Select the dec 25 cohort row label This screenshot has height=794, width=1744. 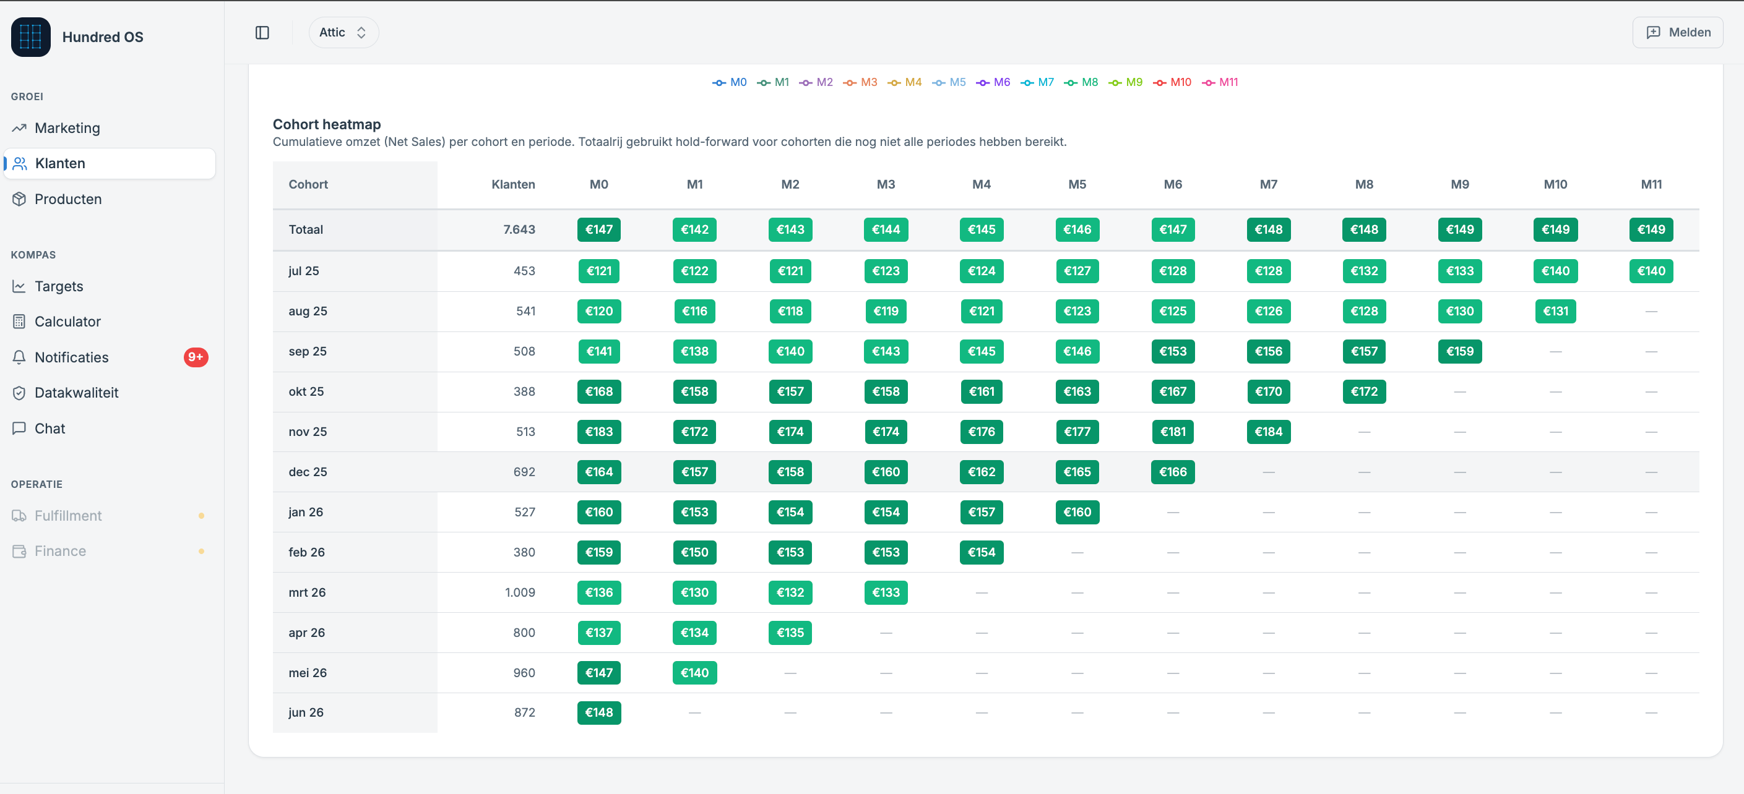tap(308, 471)
